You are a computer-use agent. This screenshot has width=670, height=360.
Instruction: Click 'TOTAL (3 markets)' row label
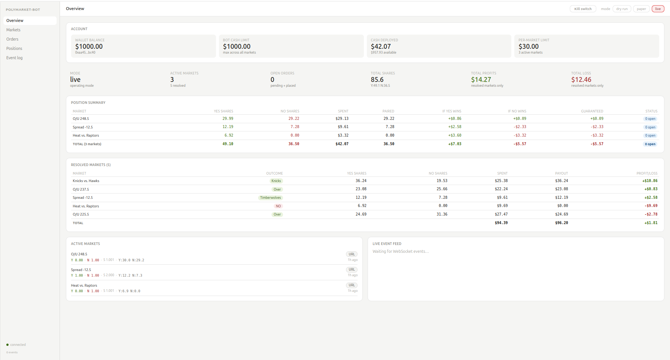coord(87,144)
